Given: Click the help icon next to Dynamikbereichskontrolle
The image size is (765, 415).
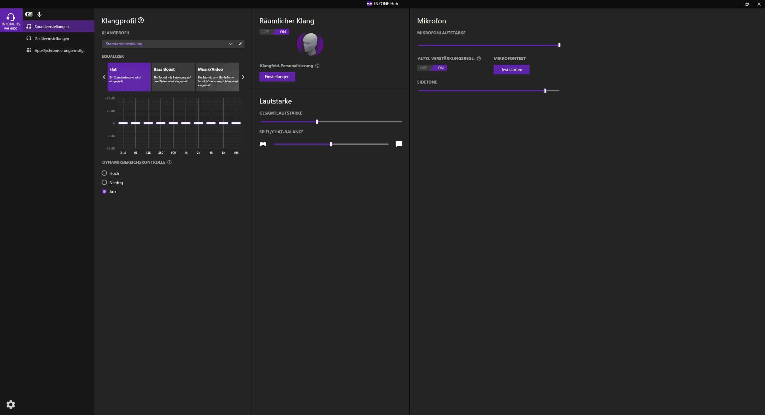Looking at the screenshot, I should pos(169,162).
